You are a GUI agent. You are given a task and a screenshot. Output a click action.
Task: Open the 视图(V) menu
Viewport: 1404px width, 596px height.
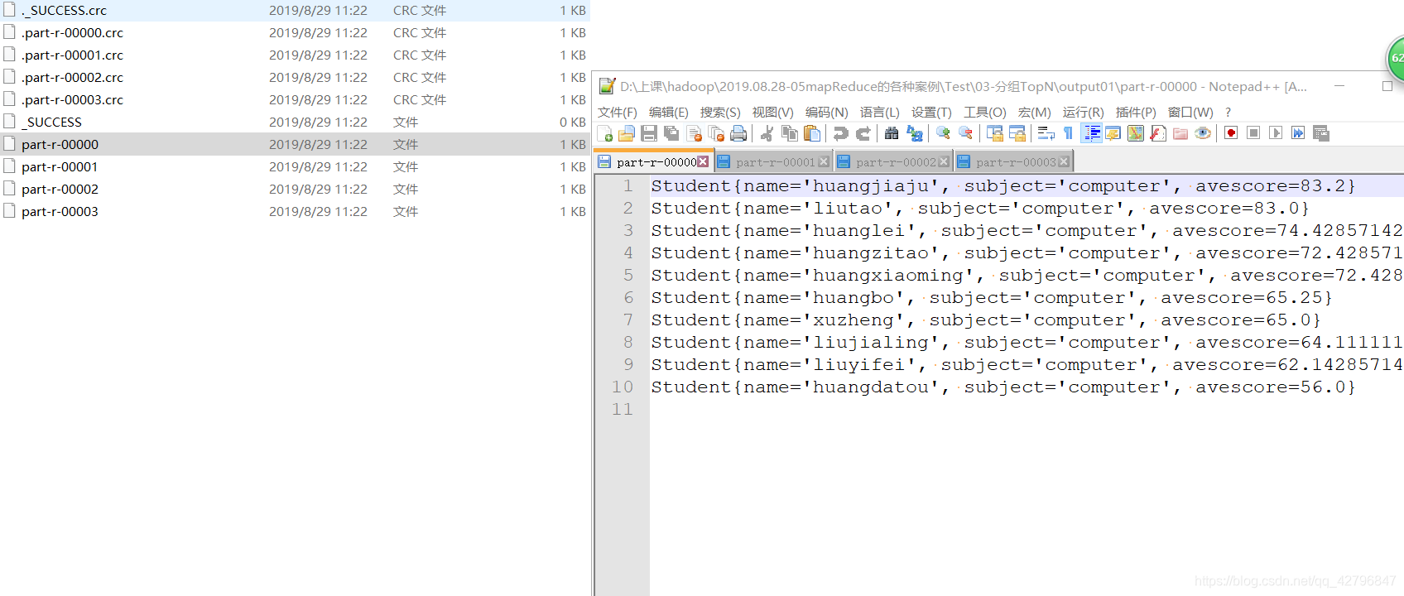point(773,112)
